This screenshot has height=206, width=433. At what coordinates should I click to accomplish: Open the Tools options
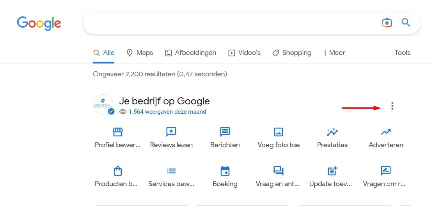(x=402, y=53)
